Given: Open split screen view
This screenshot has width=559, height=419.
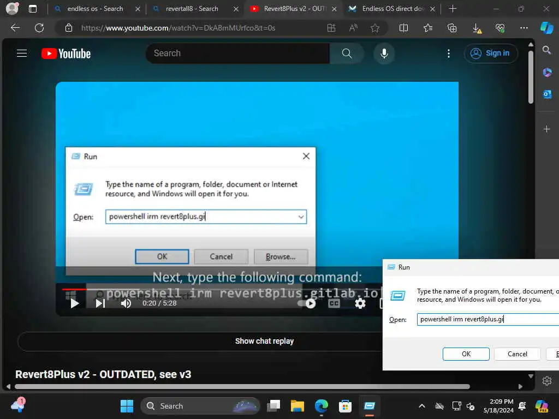Looking at the screenshot, I should (x=403, y=28).
